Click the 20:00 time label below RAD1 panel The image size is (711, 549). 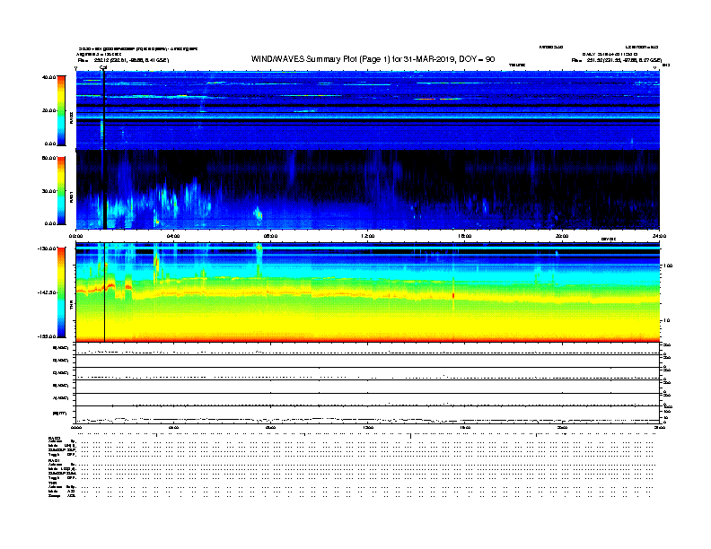click(562, 236)
